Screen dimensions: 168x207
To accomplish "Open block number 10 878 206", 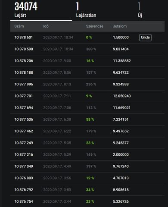I will point(24,61).
